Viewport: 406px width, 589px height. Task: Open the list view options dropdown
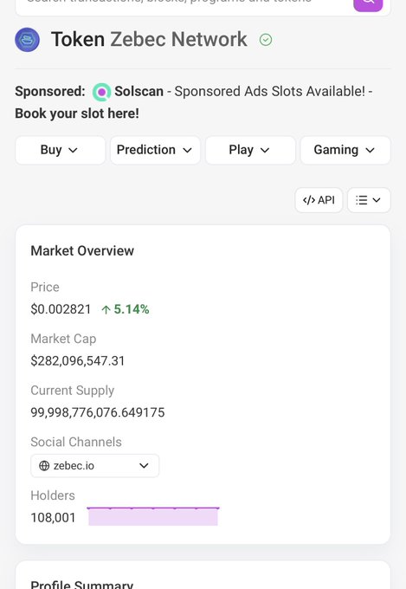pos(369,200)
